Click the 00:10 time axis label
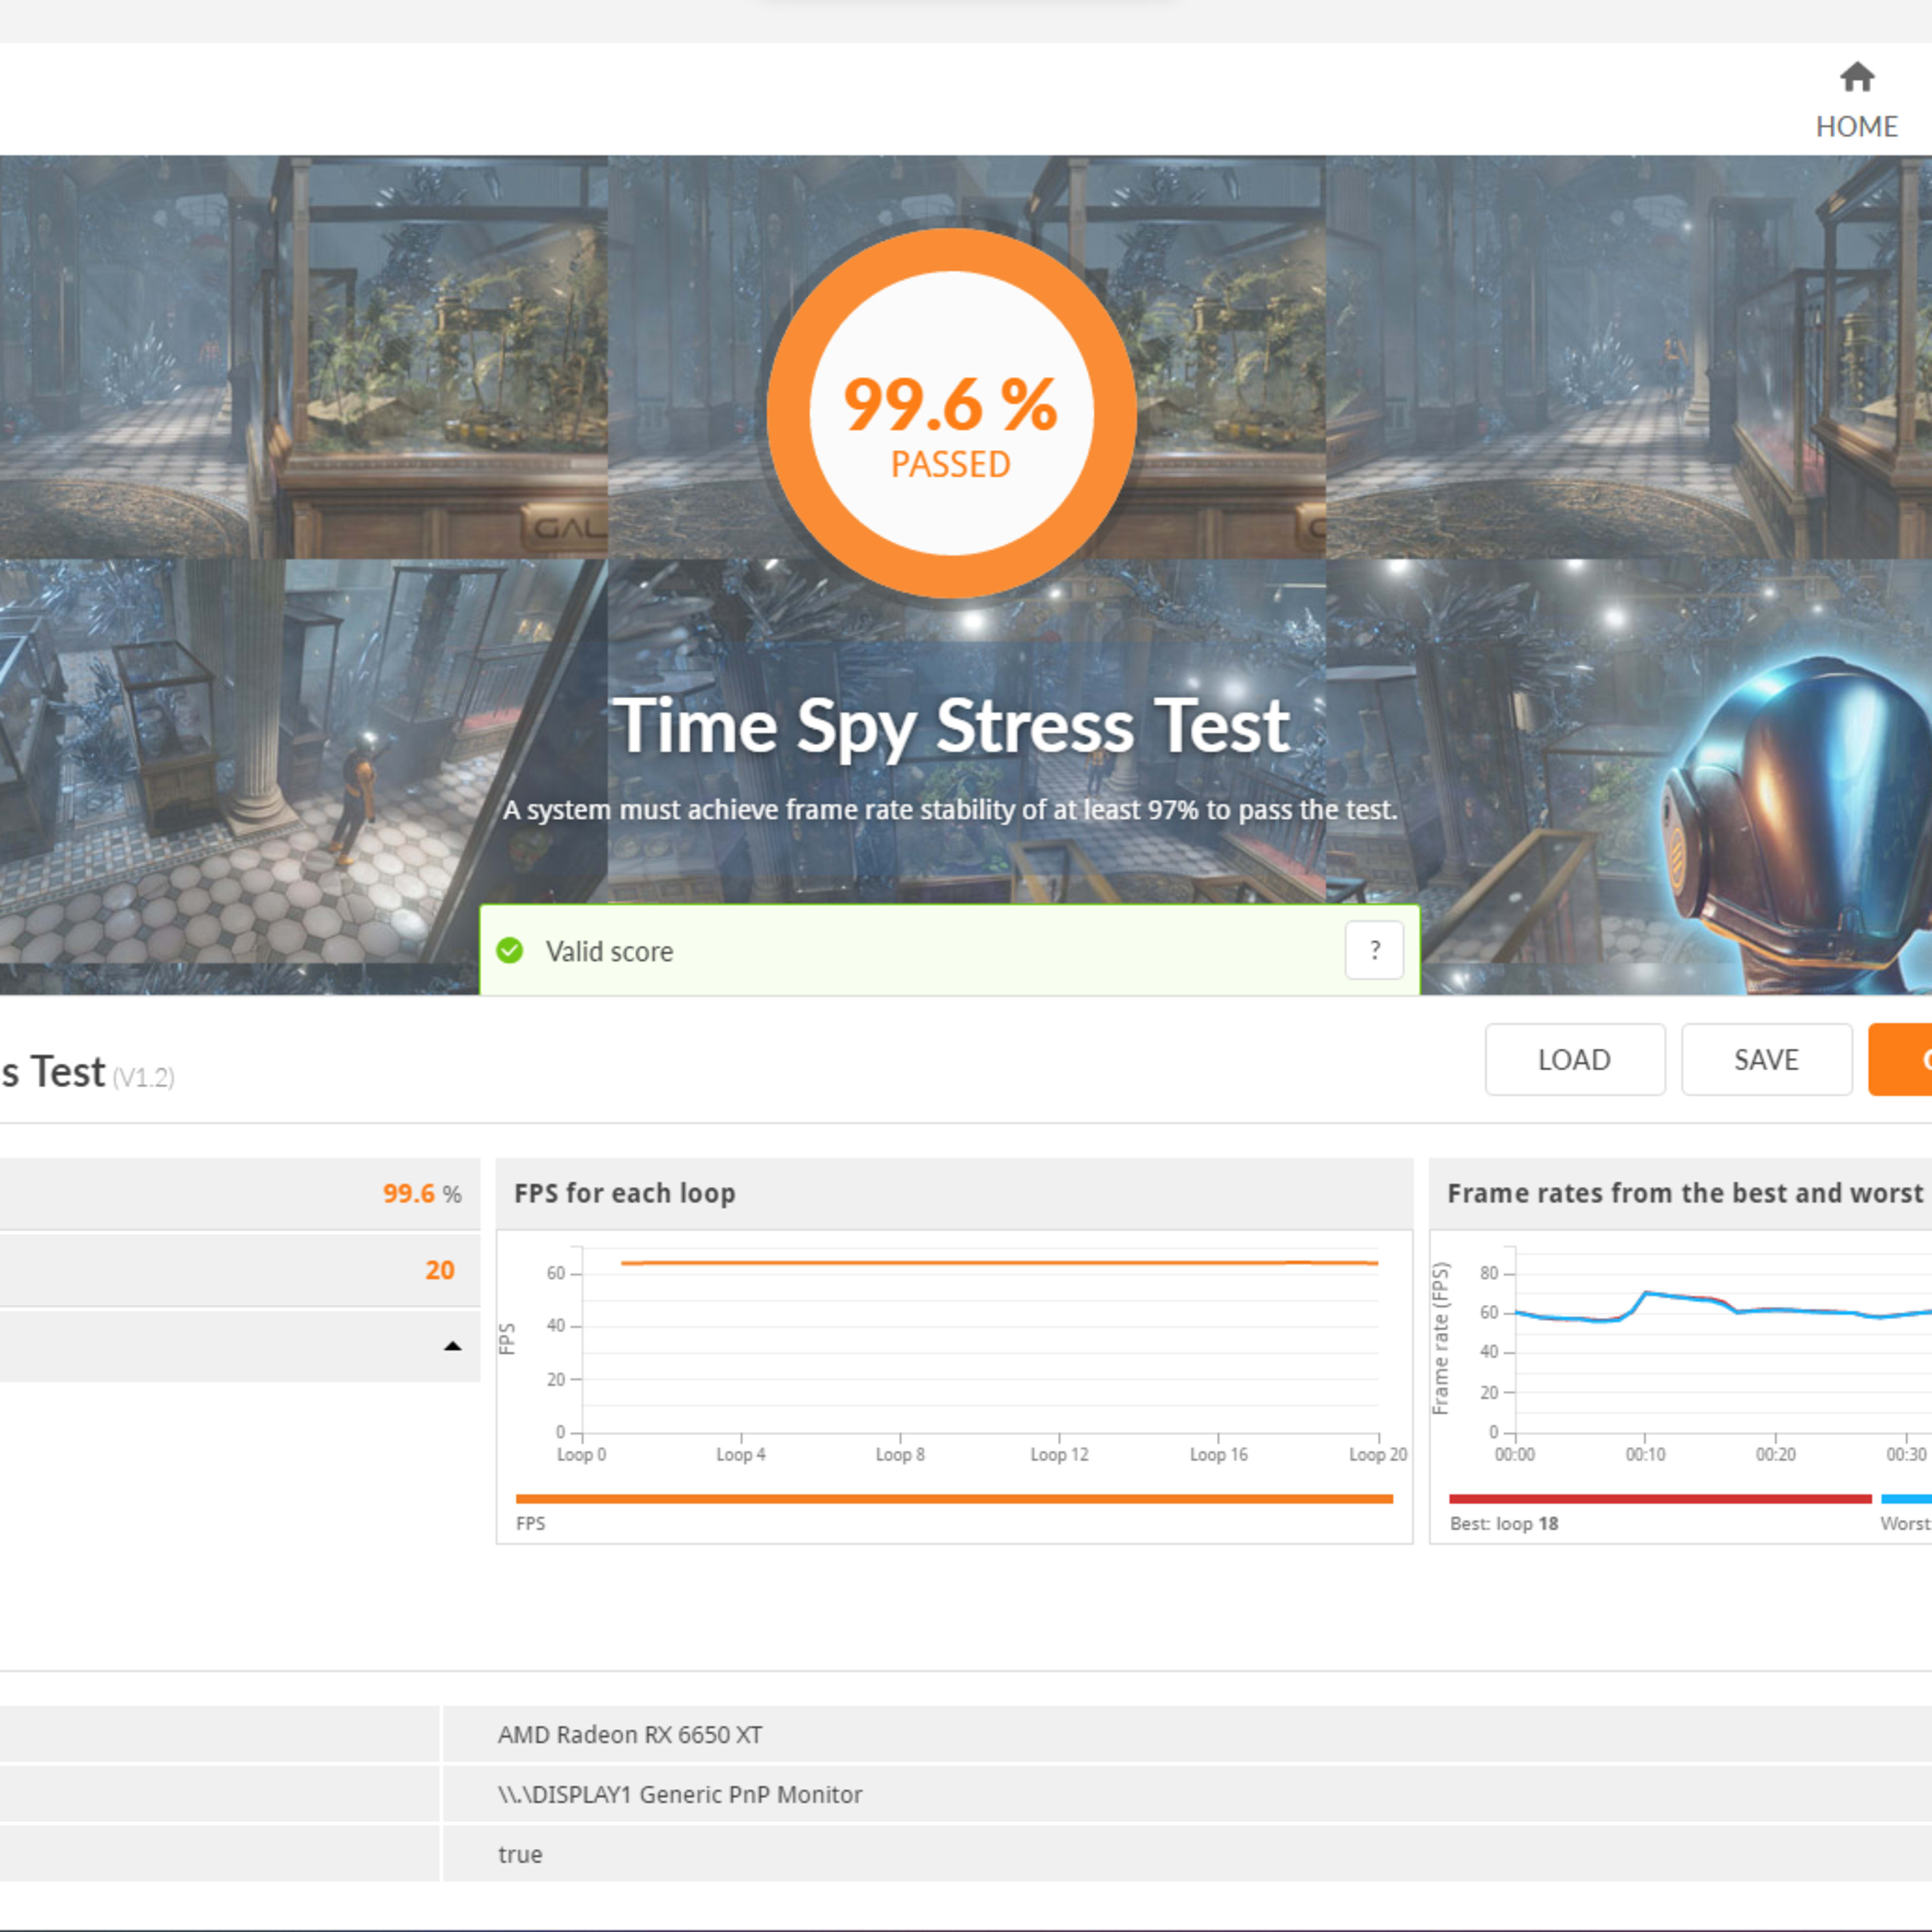 point(1645,1455)
